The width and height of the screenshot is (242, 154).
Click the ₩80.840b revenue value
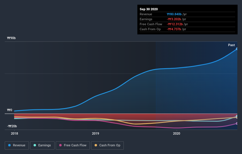pos(174,14)
